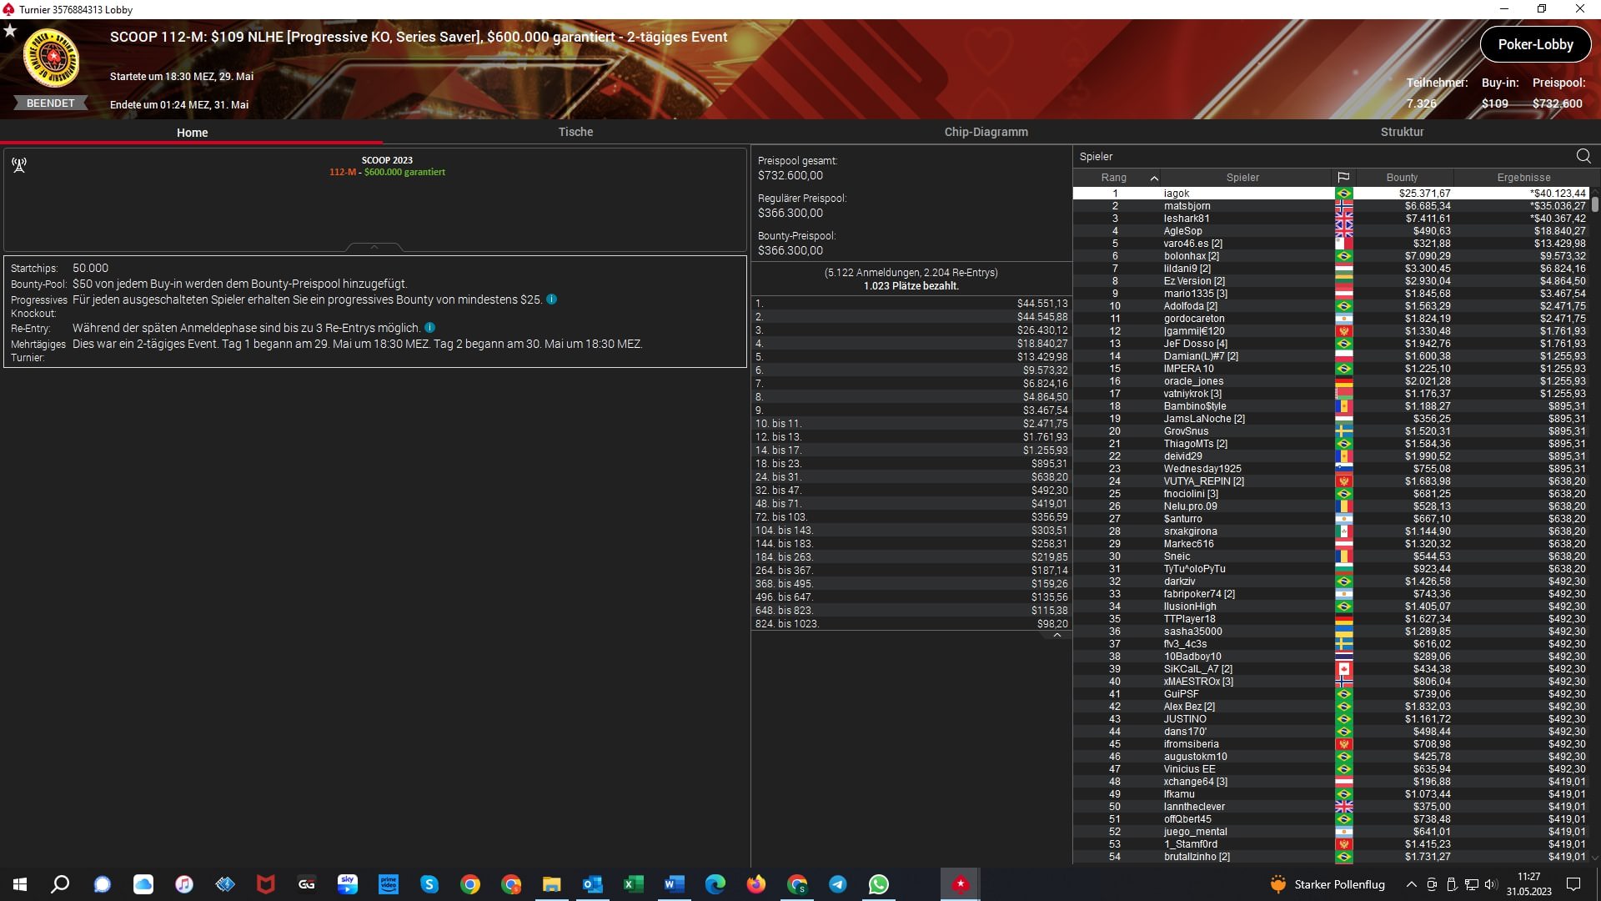Select player row leshark81

coord(1331,219)
